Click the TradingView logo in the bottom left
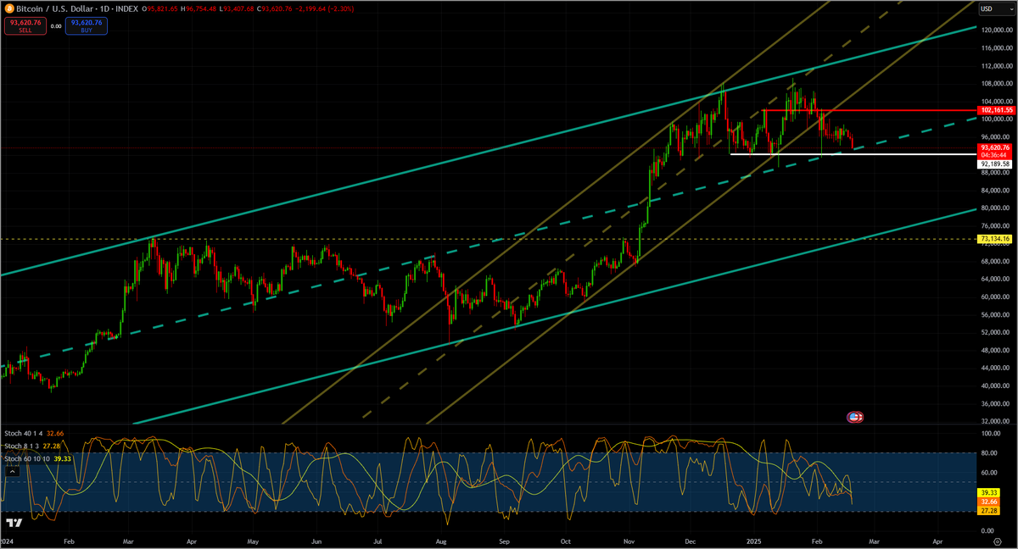This screenshot has height=549, width=1018. pos(13,524)
